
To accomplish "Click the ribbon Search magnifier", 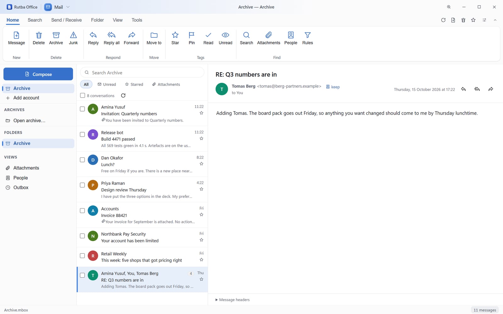I will click(x=246, y=38).
